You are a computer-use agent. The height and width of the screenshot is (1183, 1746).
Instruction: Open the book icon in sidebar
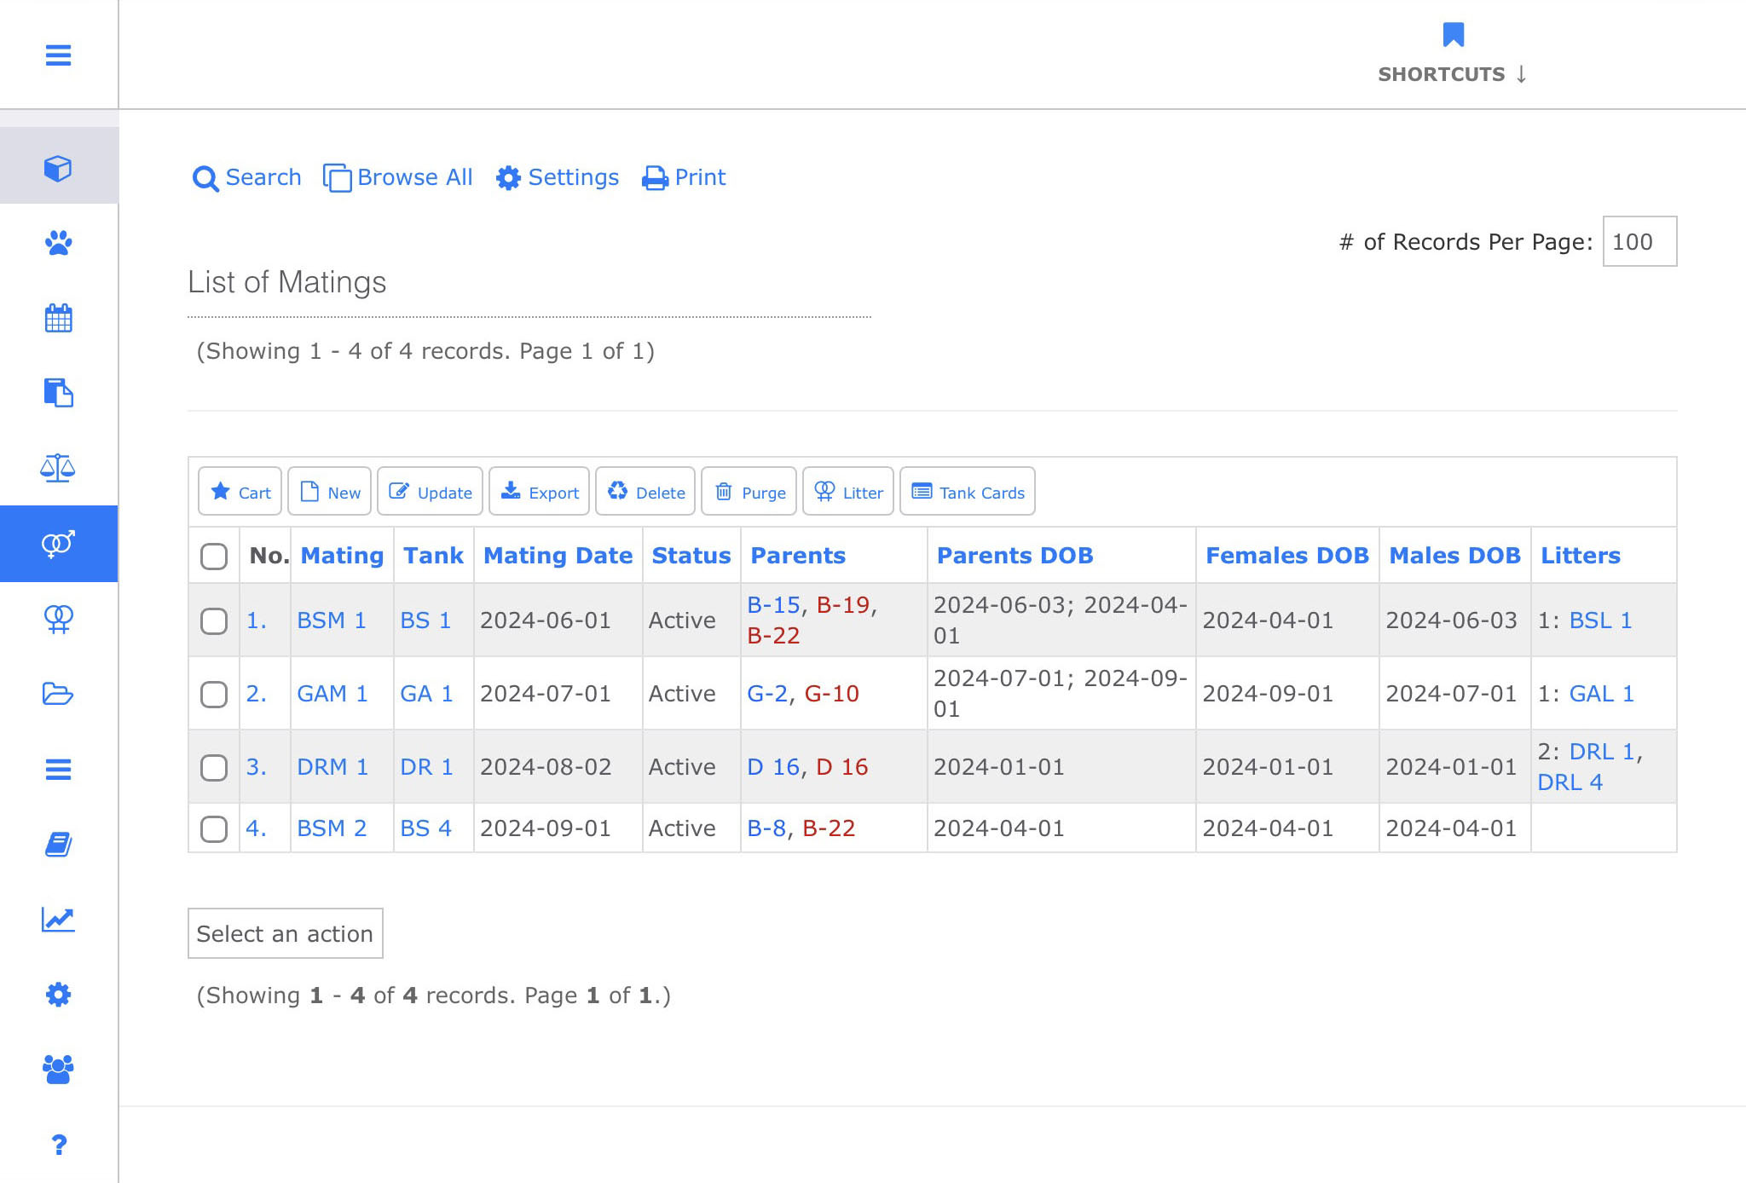tap(58, 845)
